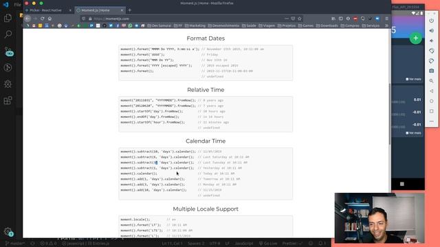Select the Moment.js Home tab

point(100,10)
